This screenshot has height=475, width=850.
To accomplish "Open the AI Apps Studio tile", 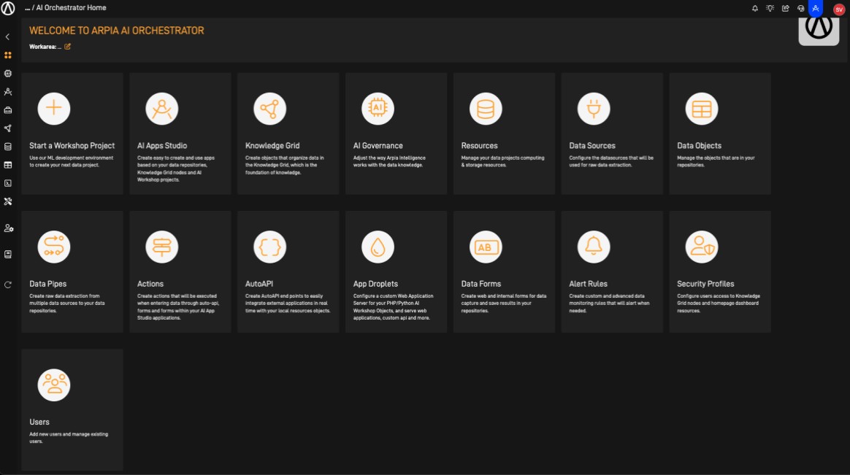I will click(180, 133).
